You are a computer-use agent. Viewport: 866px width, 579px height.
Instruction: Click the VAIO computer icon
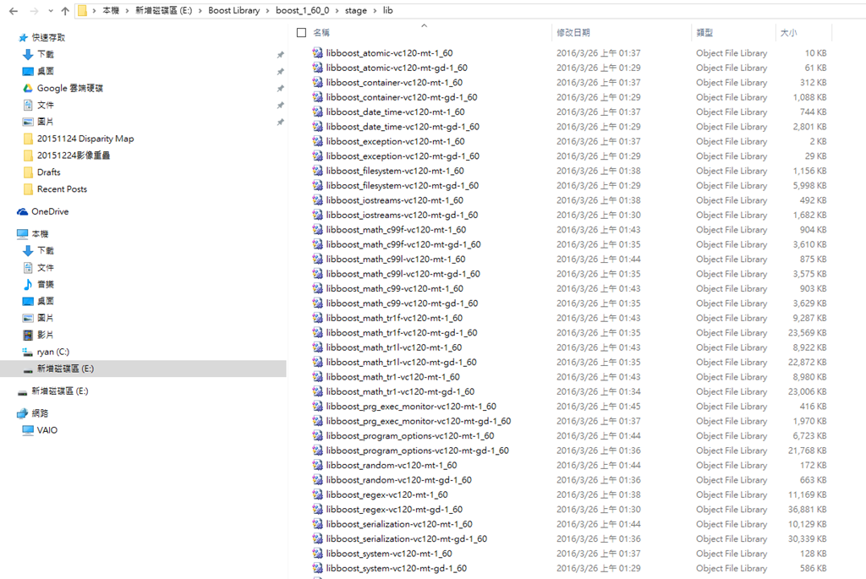[x=28, y=430]
